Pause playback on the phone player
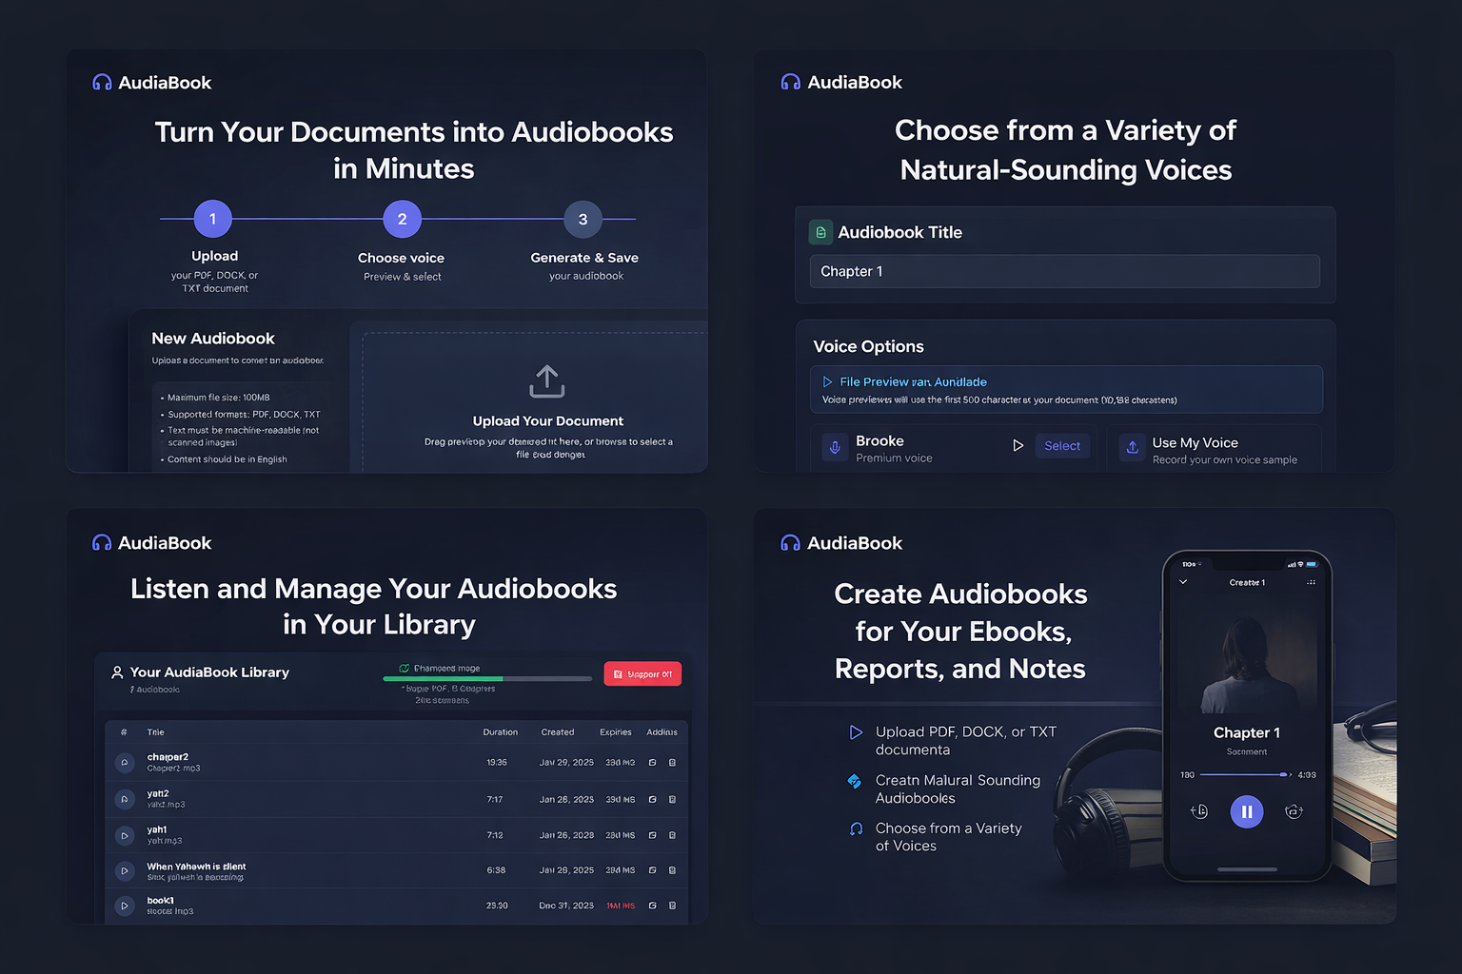Screen dimensions: 1462x974 1247,811
